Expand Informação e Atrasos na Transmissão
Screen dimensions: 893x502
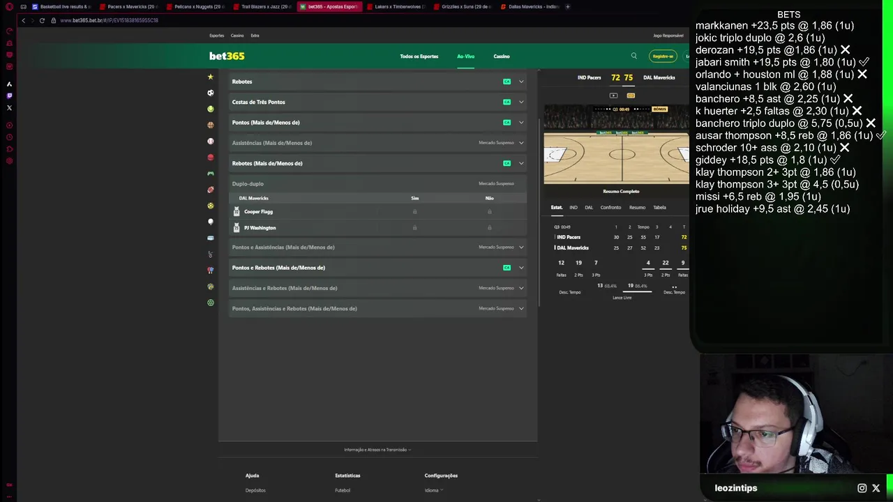[377, 450]
